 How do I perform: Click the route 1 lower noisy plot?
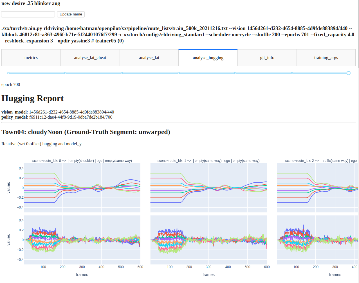tap(208, 240)
